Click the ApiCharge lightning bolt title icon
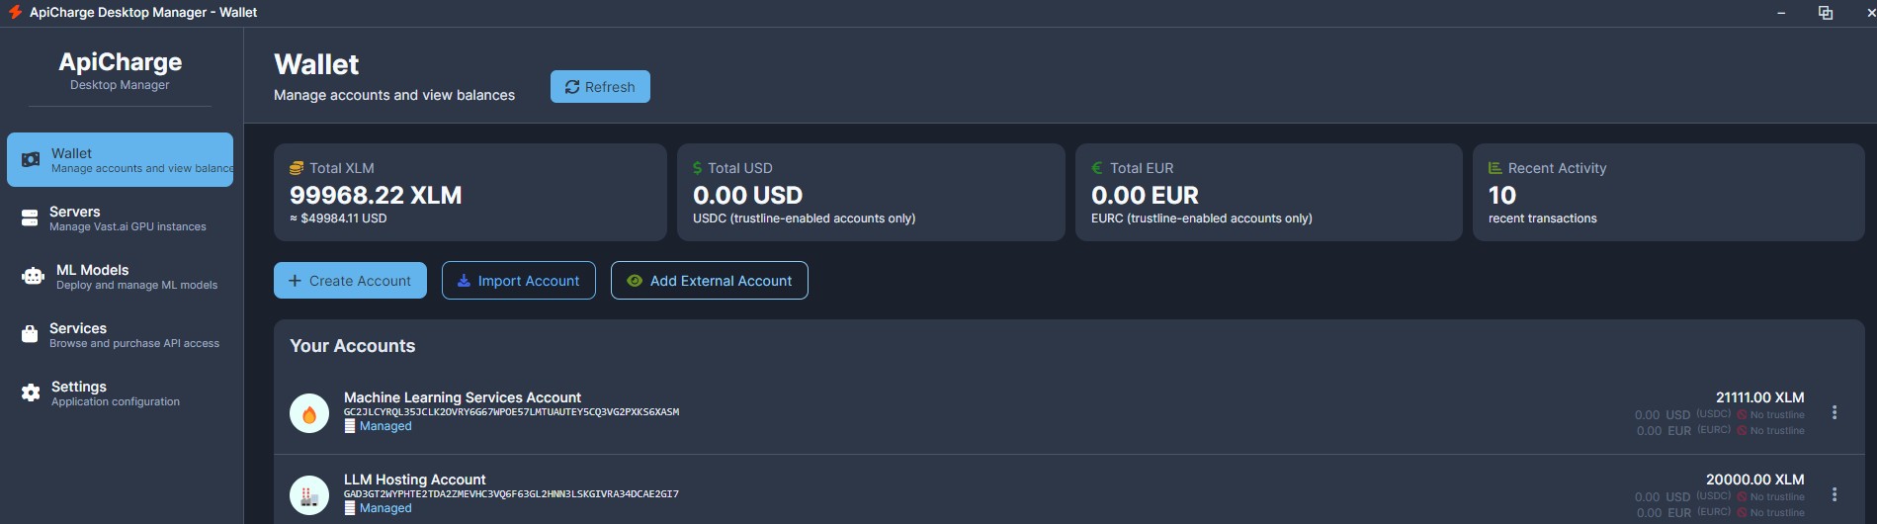Viewport: 1877px width, 524px height. pyautogui.click(x=15, y=12)
